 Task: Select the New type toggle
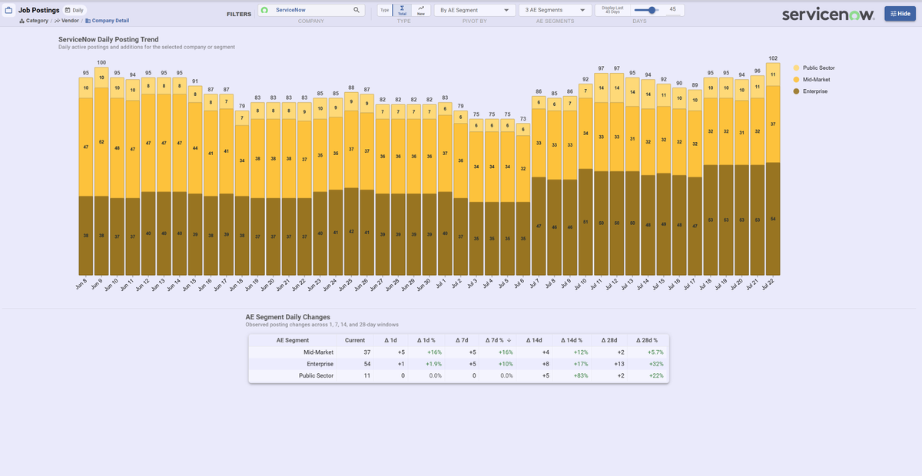pos(421,11)
